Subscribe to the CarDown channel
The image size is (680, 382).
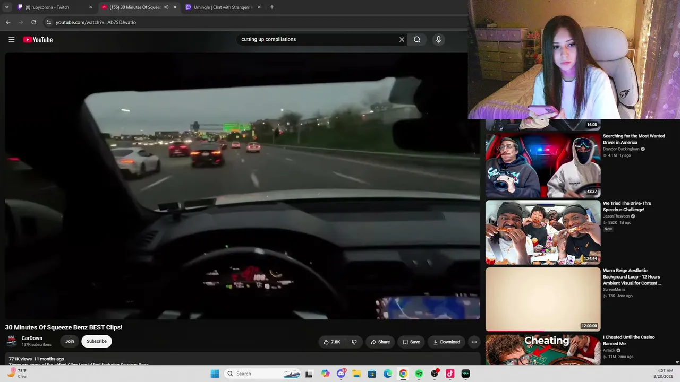pyautogui.click(x=97, y=341)
